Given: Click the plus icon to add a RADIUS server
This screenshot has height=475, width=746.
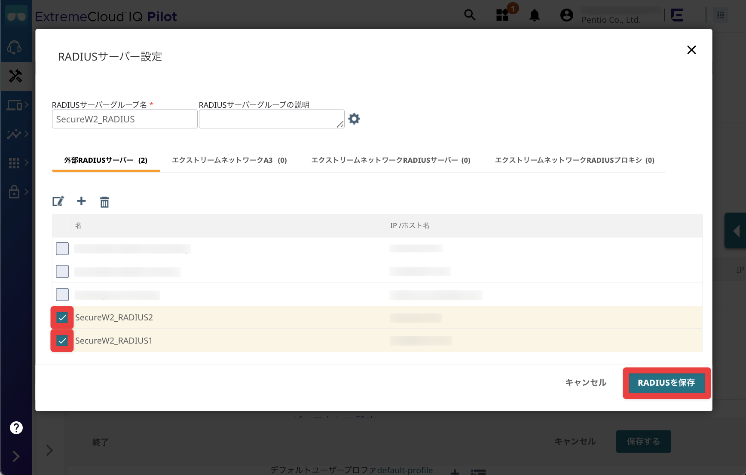Looking at the screenshot, I should [81, 201].
